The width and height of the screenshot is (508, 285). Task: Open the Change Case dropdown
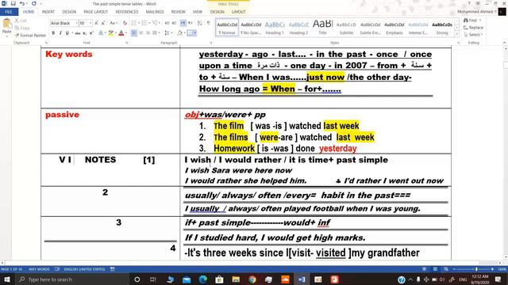point(113,23)
